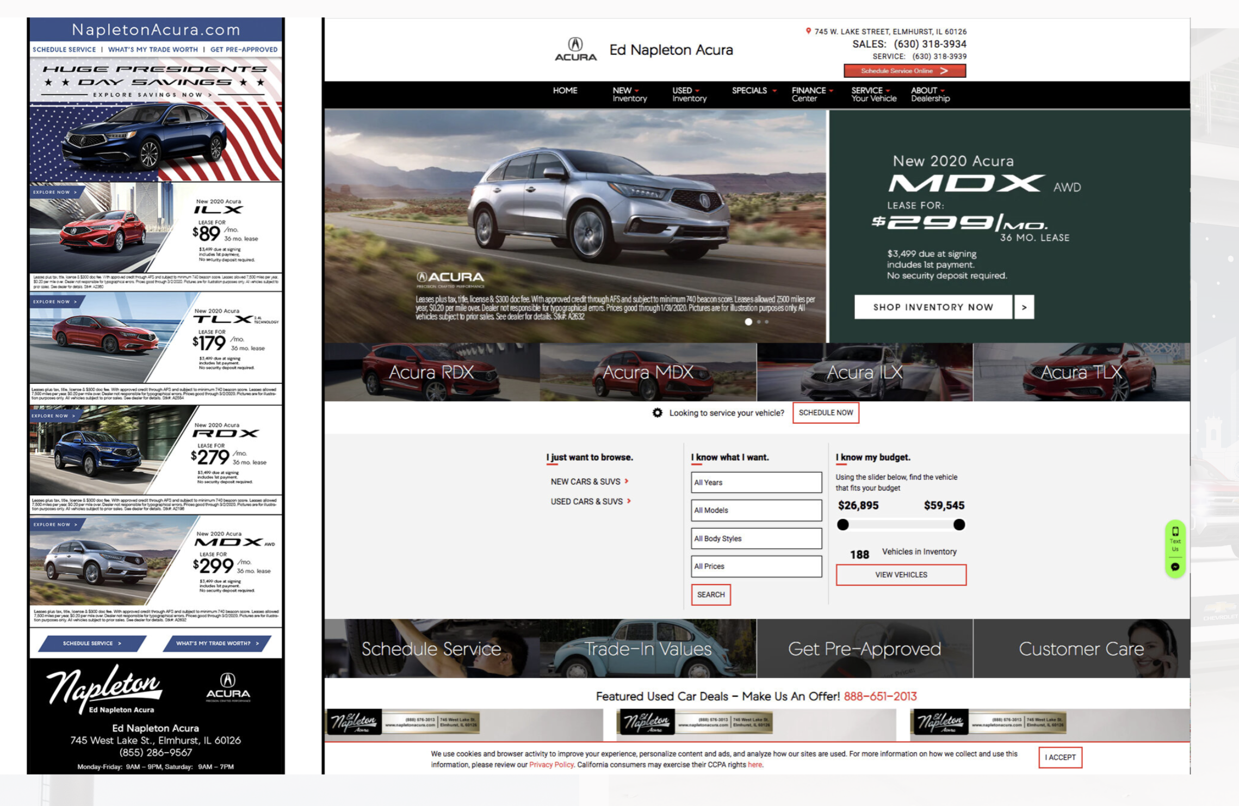Click the Customer Care tile
The height and width of the screenshot is (806, 1239).
[1081, 648]
